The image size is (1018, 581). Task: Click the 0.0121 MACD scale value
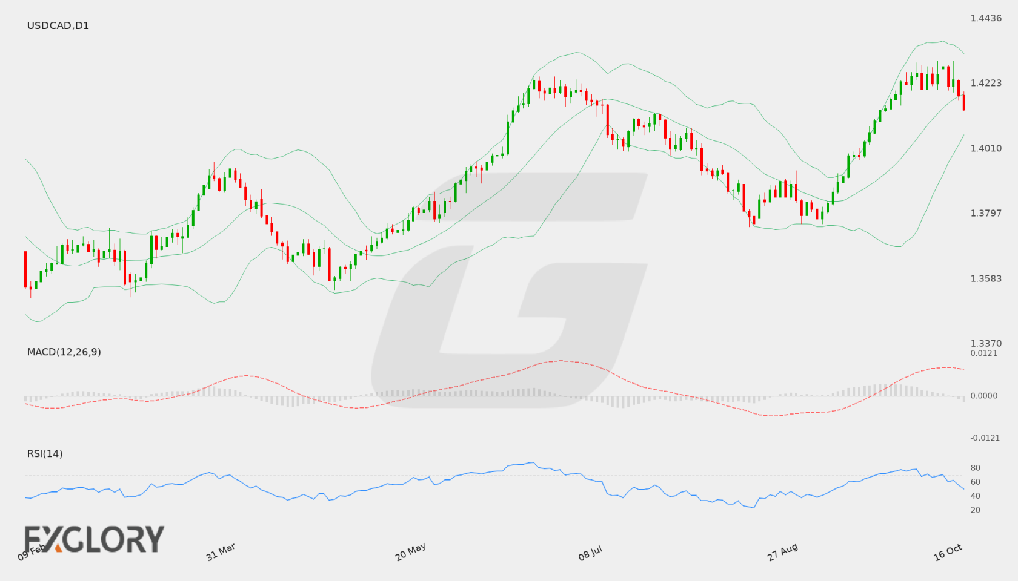point(984,353)
